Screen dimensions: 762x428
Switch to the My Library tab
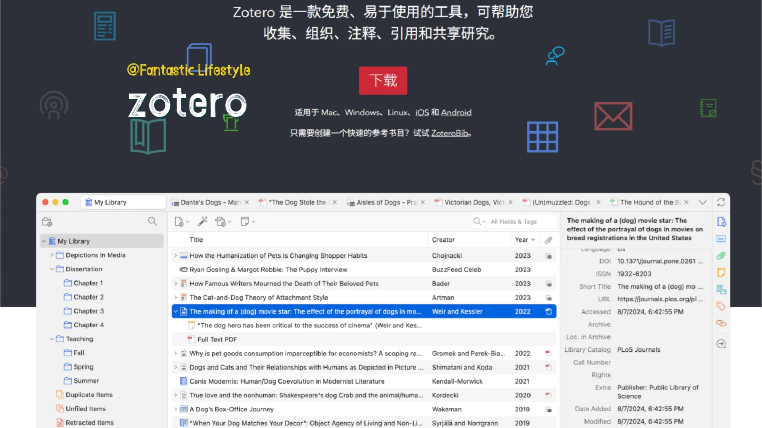(x=123, y=202)
